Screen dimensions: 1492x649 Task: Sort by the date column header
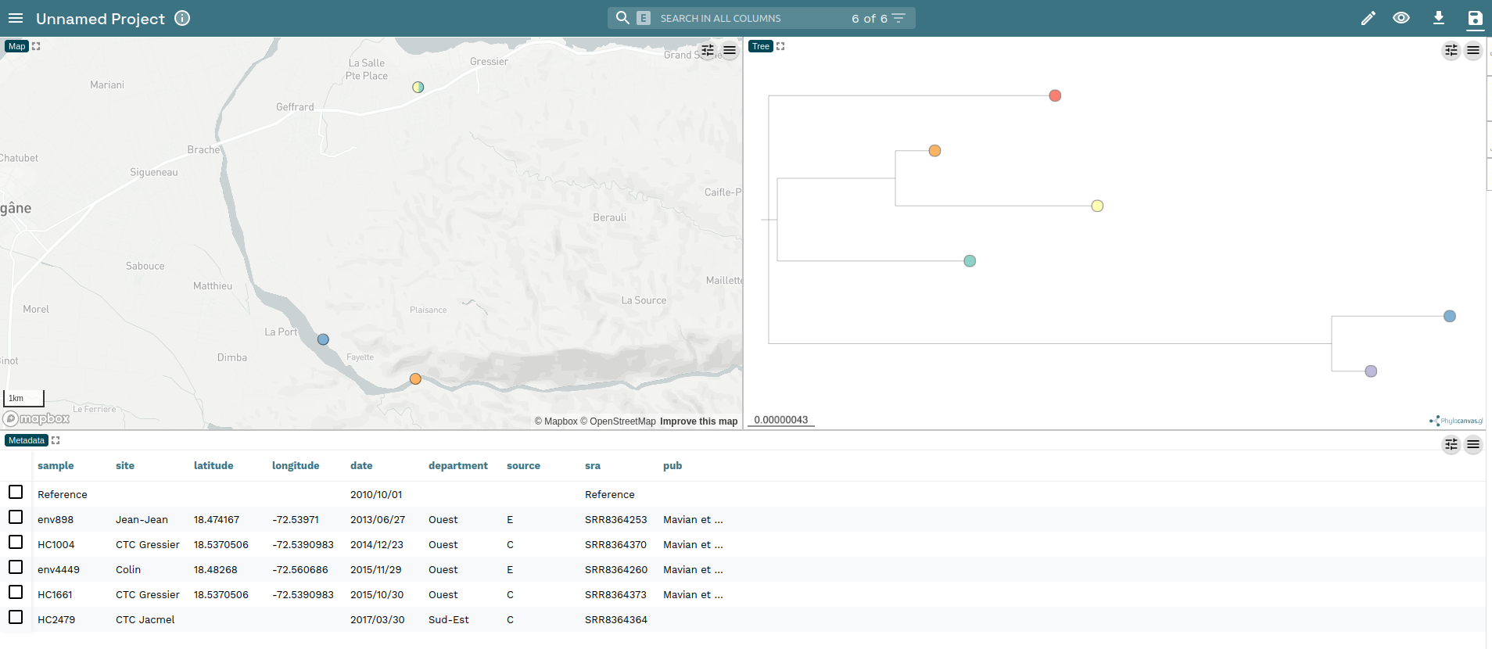coord(361,465)
